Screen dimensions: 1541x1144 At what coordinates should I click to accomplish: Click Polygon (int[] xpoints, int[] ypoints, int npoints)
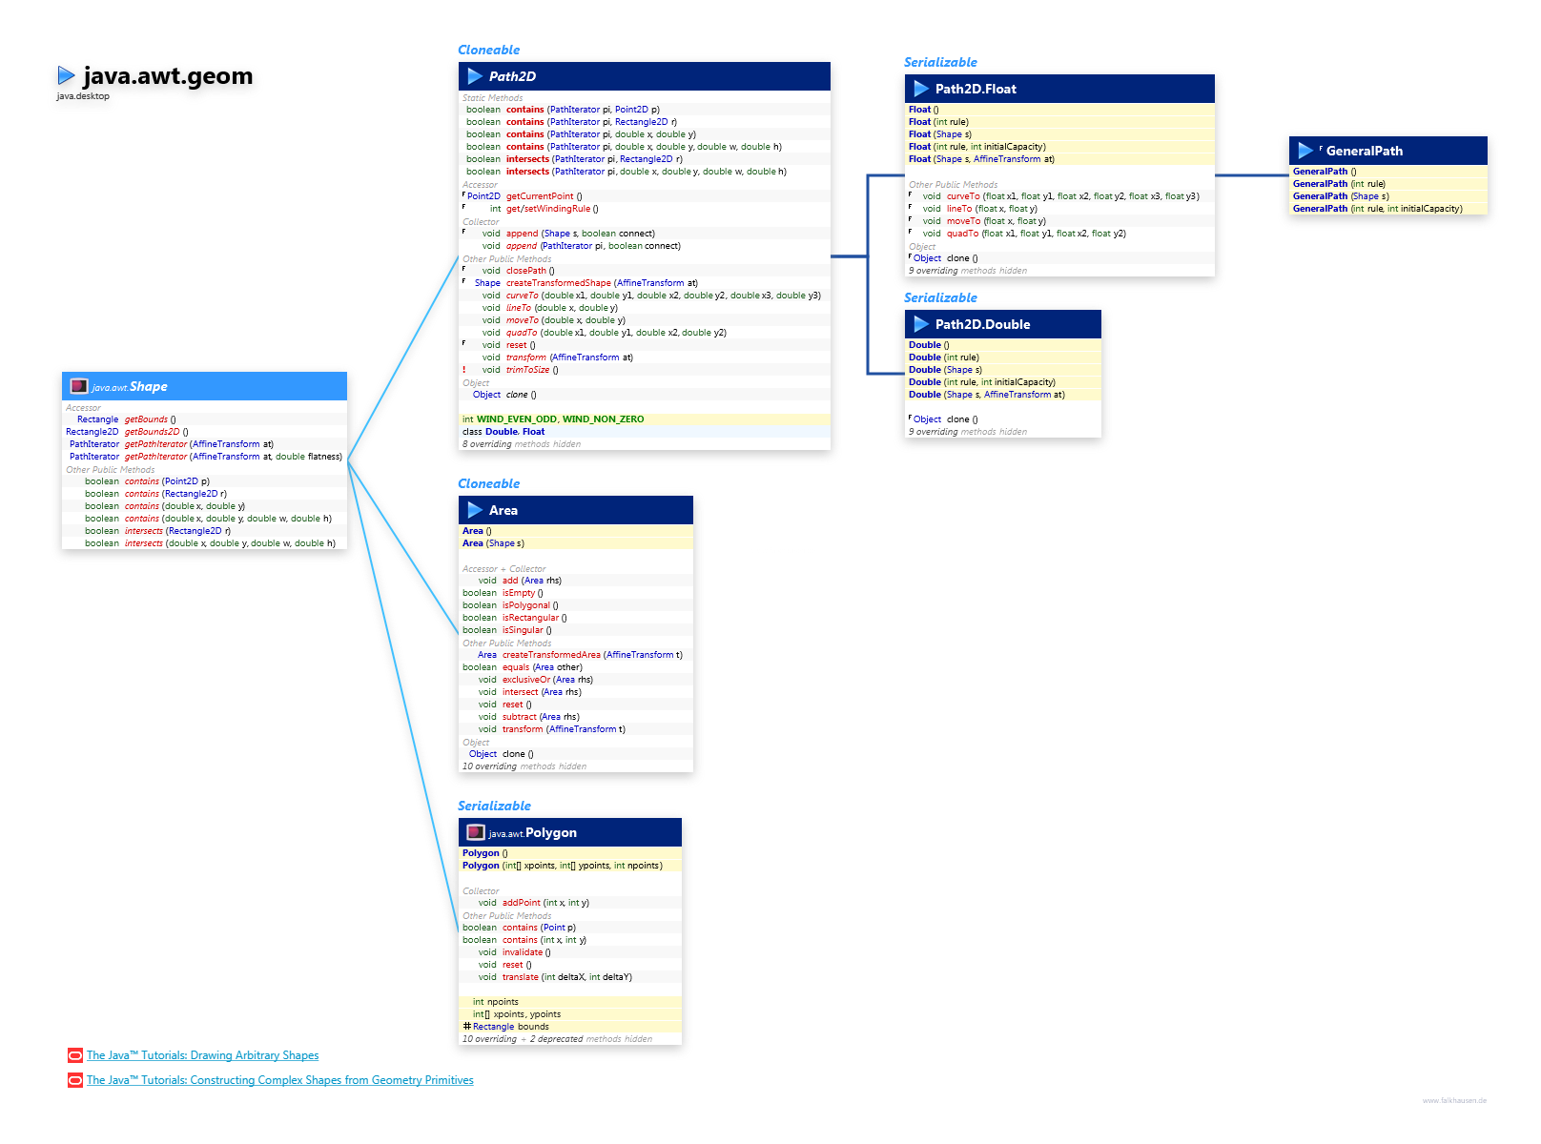pos(561,866)
